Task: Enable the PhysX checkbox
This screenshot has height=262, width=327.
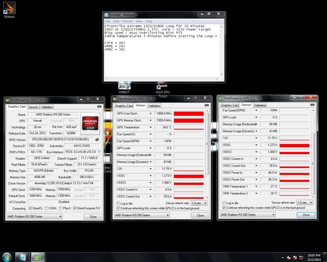Action: (60, 208)
